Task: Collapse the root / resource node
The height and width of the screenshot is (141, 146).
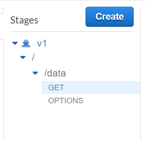Action: (23, 57)
